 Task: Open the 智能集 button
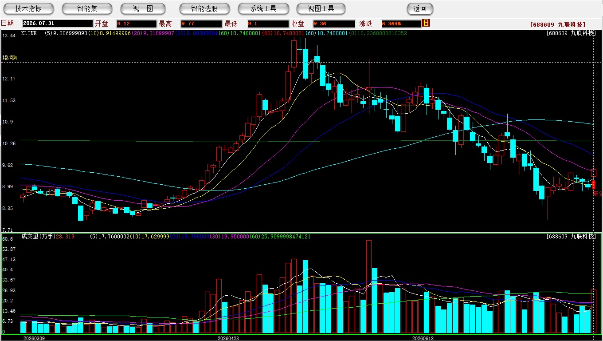pos(87,8)
